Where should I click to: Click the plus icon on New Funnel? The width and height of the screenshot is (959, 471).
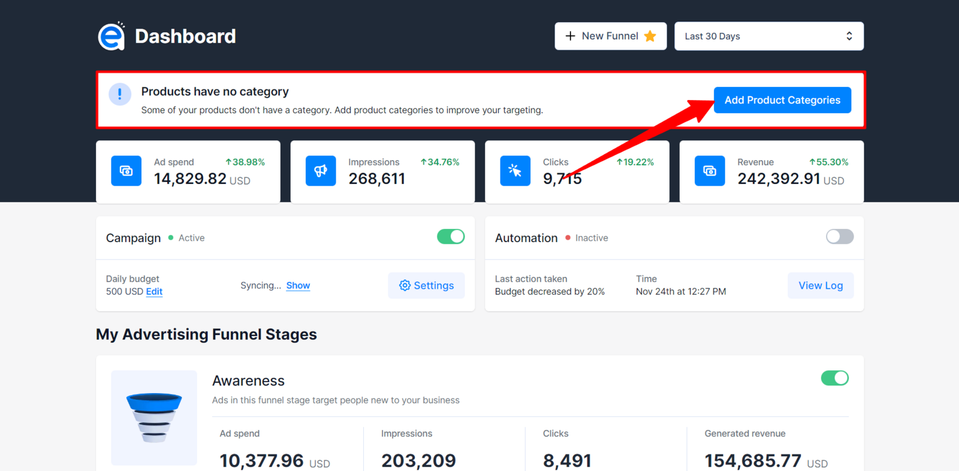click(570, 36)
